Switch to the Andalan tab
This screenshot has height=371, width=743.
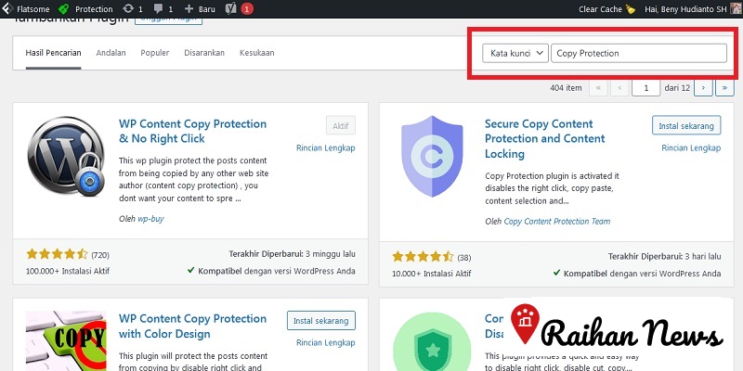[111, 53]
